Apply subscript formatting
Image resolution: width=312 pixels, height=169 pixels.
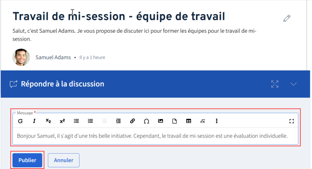(x=48, y=121)
